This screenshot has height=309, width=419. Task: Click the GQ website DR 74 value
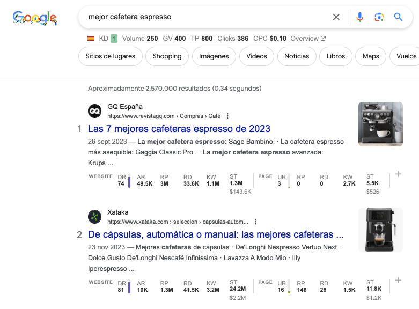tap(121, 183)
